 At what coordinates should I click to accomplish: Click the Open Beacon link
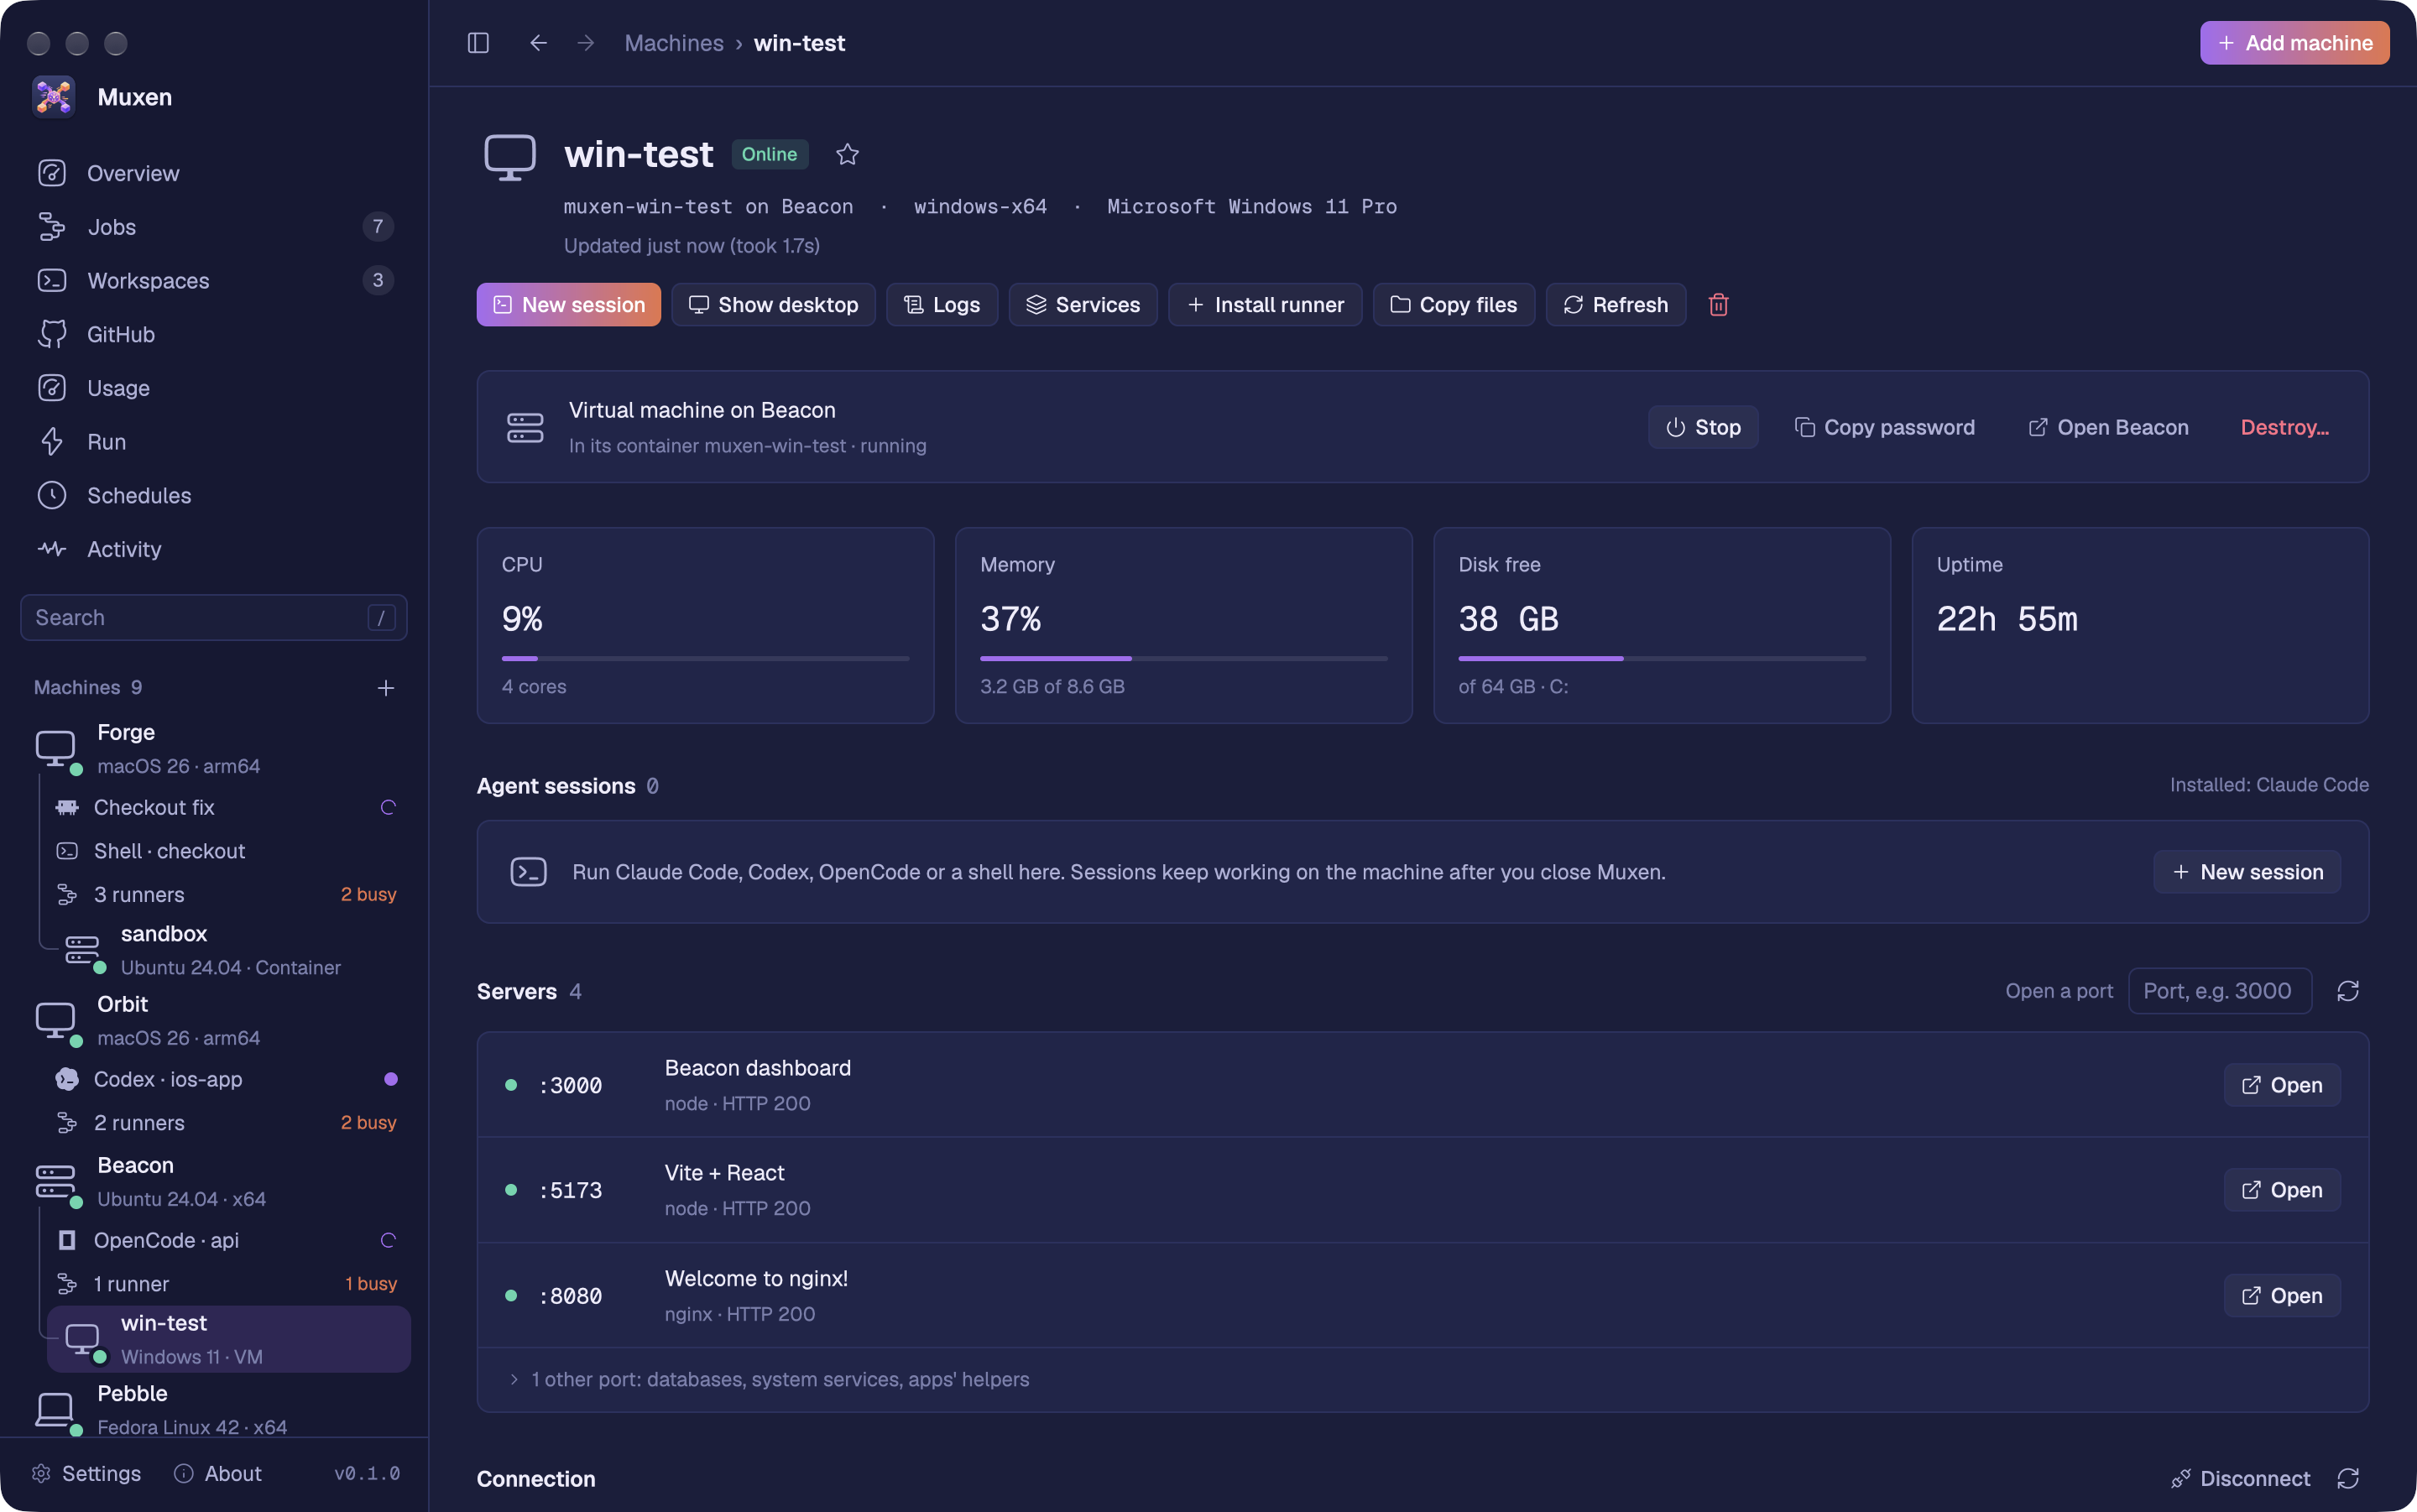(2108, 427)
